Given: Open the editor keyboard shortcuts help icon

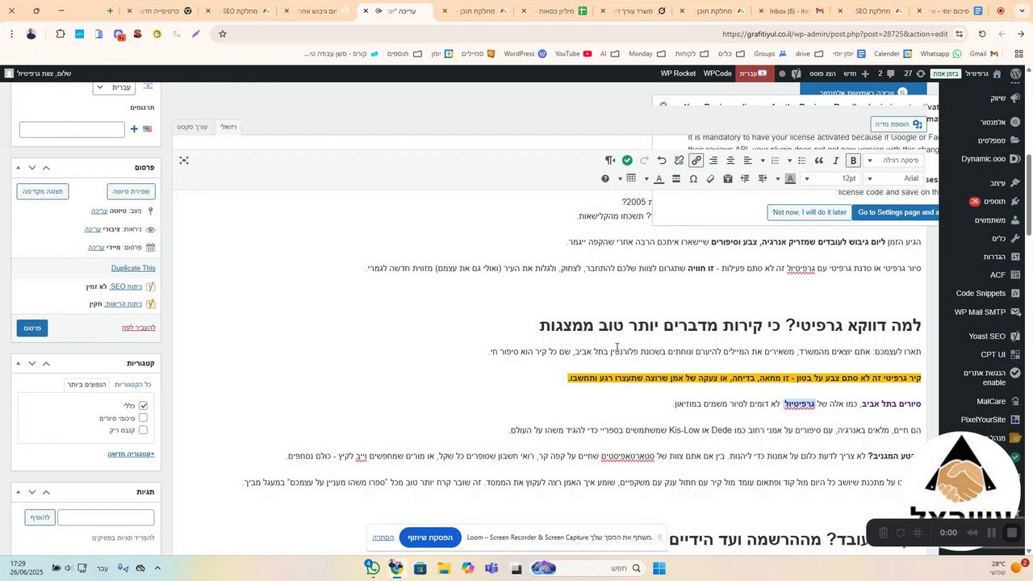Looking at the screenshot, I should click(x=605, y=178).
